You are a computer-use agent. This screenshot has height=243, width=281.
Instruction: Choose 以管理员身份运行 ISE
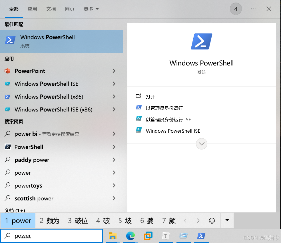(x=168, y=119)
